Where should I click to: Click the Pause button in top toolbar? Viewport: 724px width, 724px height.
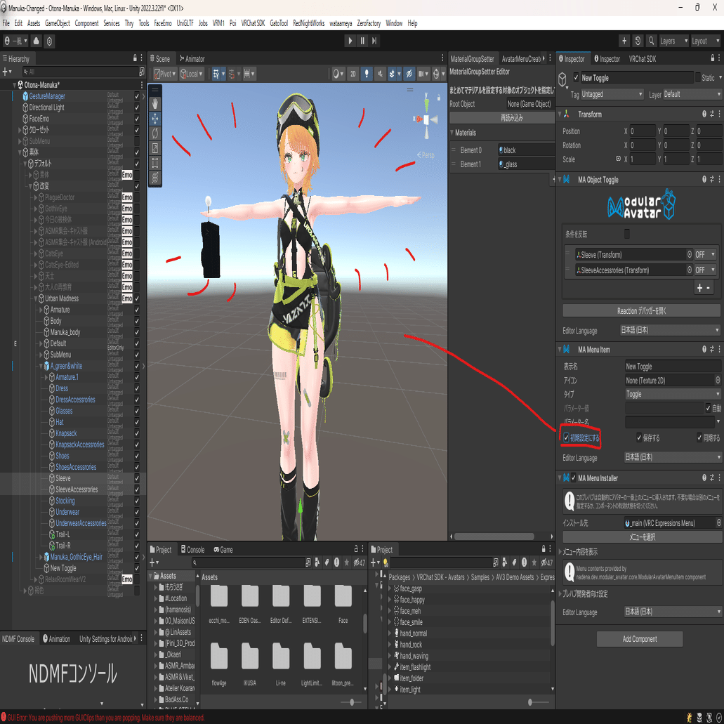tap(362, 41)
